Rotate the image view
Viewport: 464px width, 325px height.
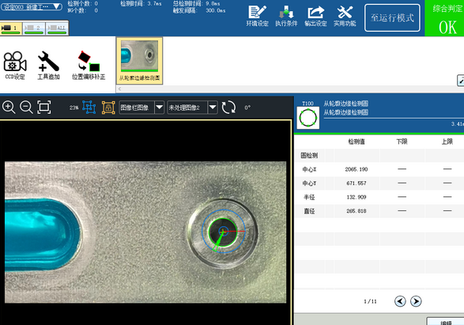point(228,108)
